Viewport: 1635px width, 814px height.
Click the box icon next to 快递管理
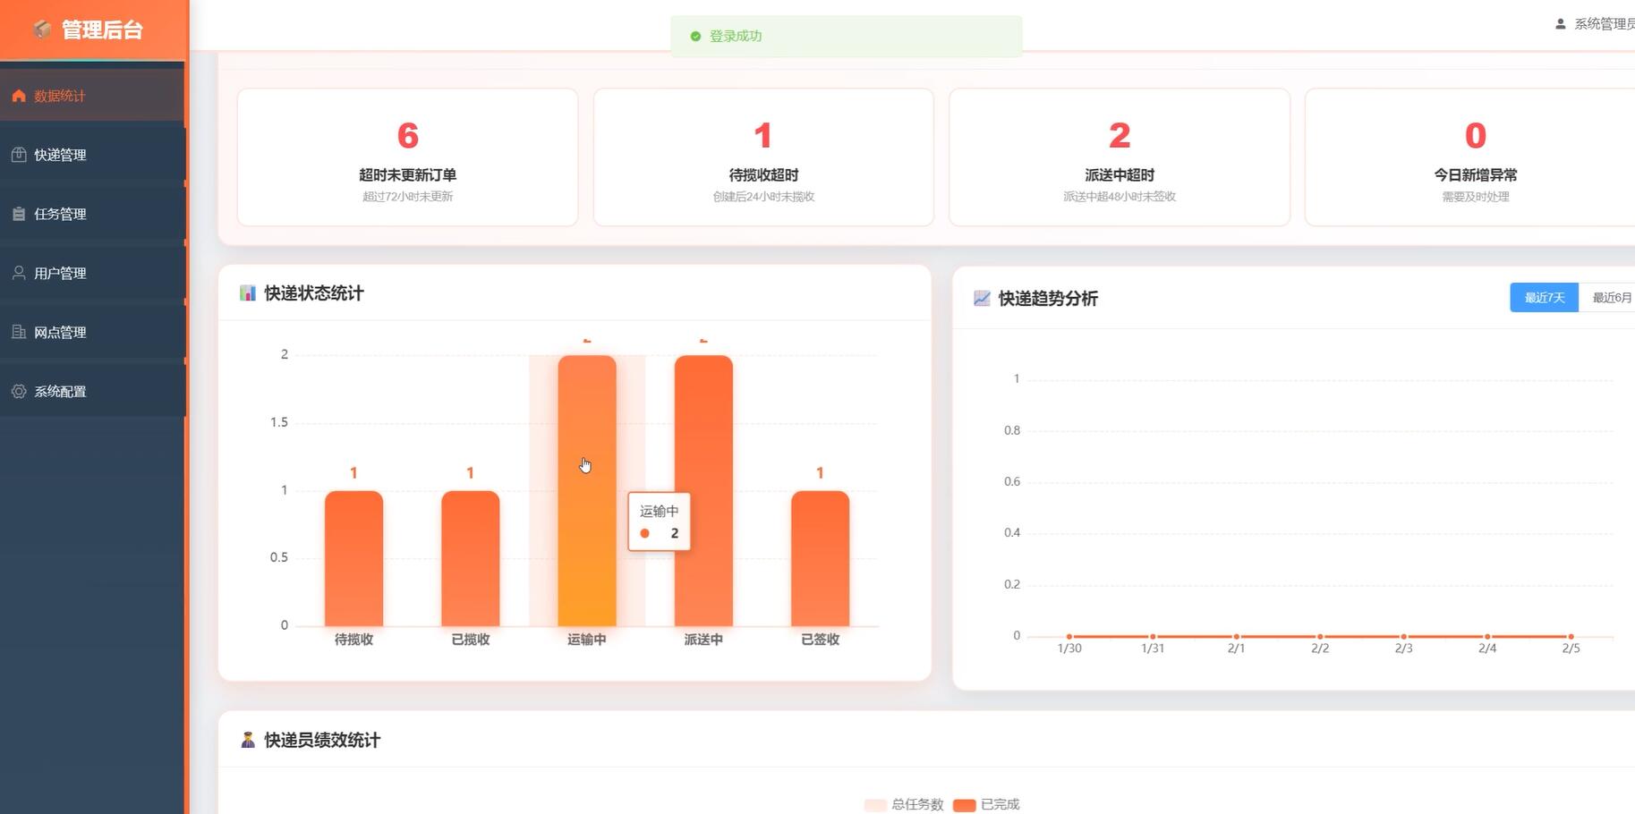tap(19, 155)
